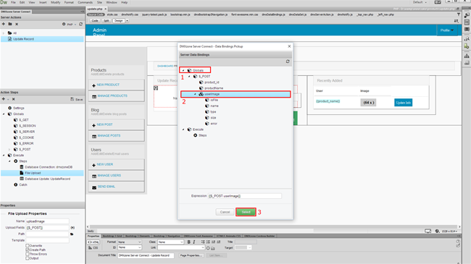Refresh the Server Data Bindings tree
Viewport: 471px width, 264px height.
(288, 61)
